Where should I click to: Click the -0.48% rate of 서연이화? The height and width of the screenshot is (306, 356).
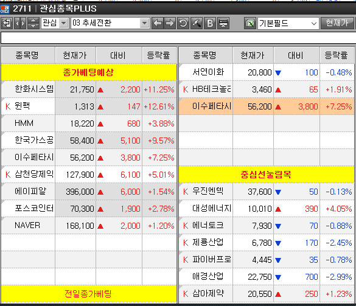coord(339,72)
